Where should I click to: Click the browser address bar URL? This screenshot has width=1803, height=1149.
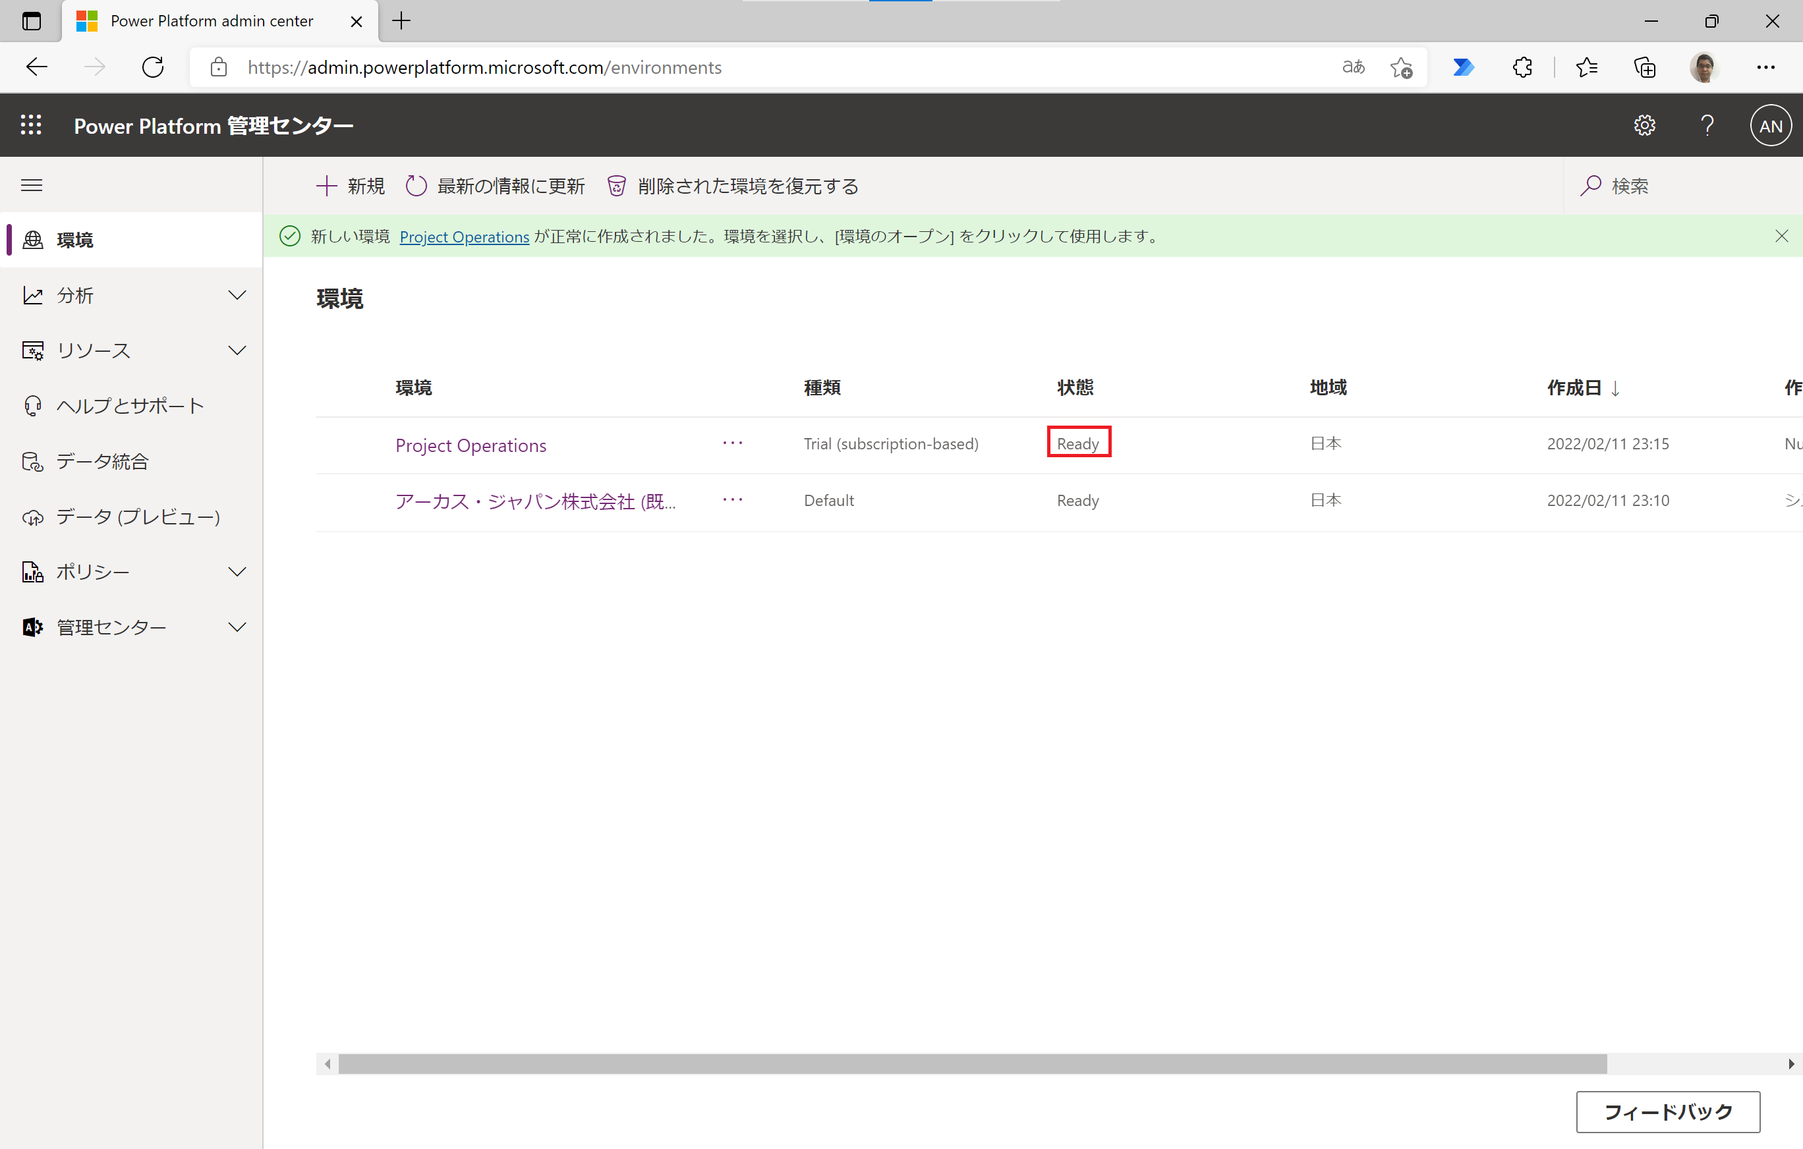484,67
